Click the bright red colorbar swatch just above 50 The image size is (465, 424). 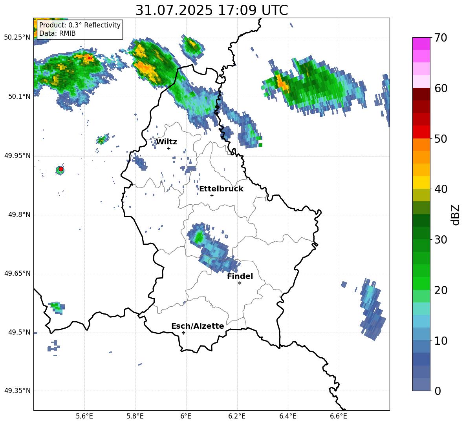pos(421,132)
